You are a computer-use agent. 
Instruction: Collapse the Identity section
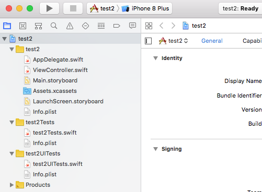point(155,58)
